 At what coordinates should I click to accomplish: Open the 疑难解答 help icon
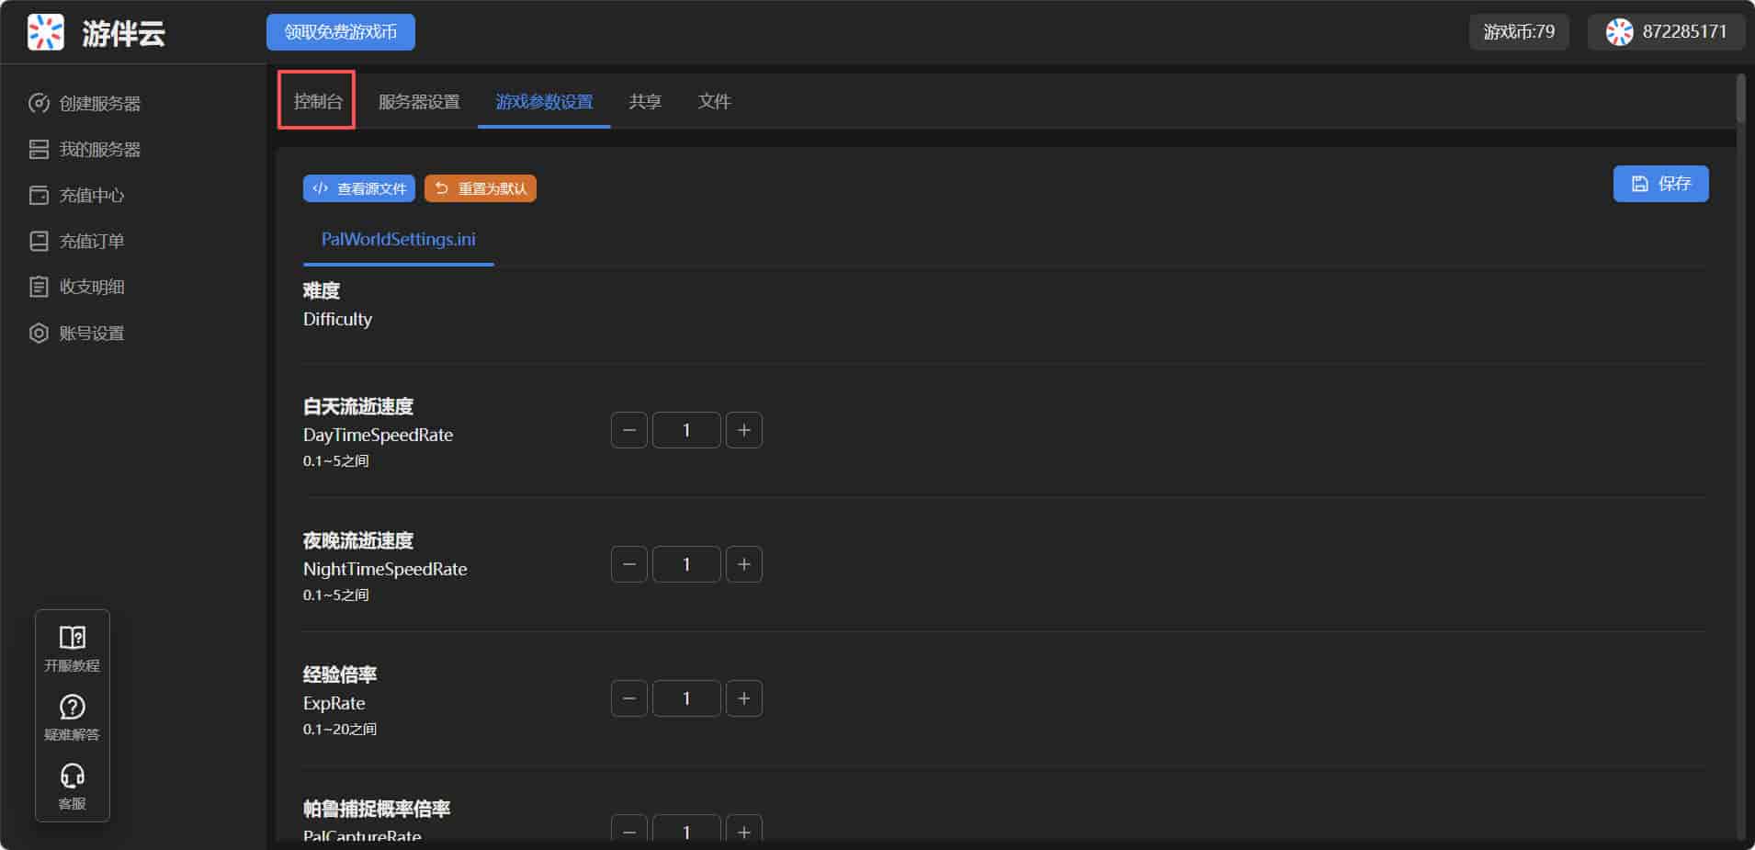pyautogui.click(x=72, y=717)
